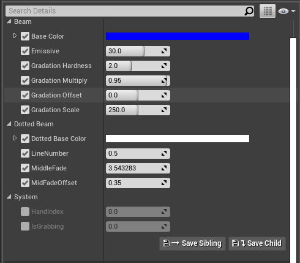The image size is (300, 263).
Task: Click in the Search Details field
Action: pyautogui.click(x=130, y=11)
